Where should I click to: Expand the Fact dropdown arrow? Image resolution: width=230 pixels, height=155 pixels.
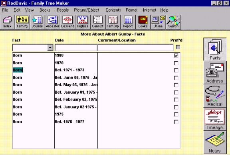(50, 48)
